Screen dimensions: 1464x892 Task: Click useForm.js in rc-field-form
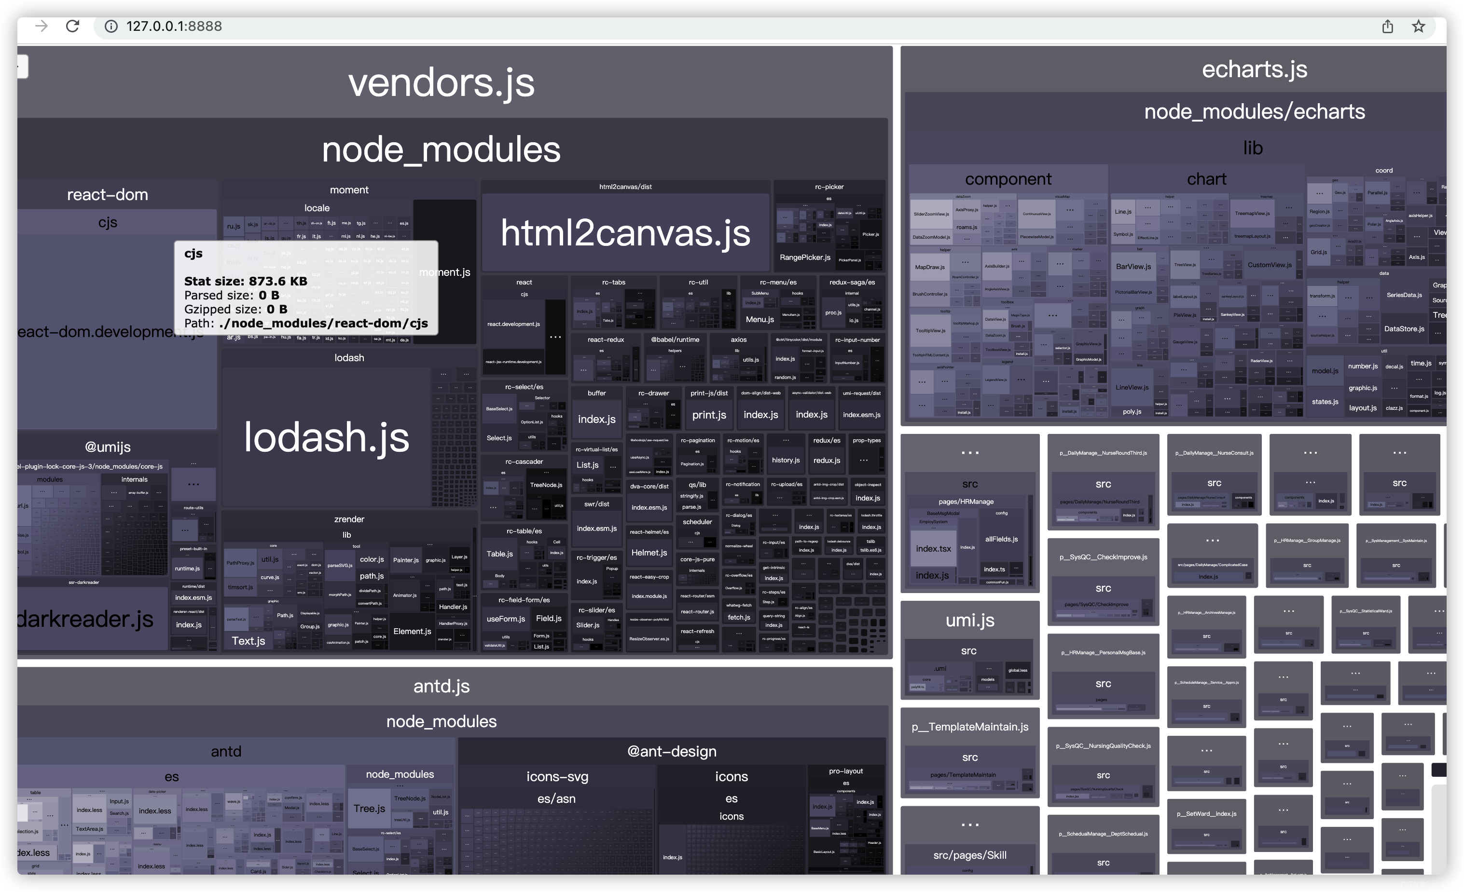point(506,619)
